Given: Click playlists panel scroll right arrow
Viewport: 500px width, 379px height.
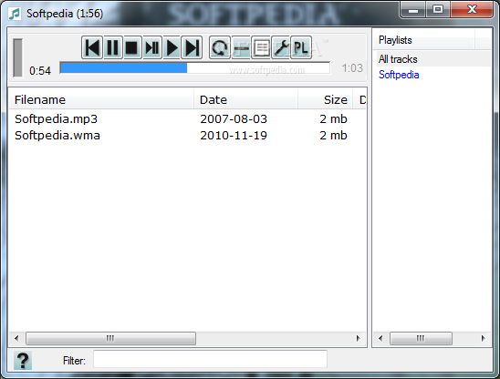Looking at the screenshot, I should pos(483,338).
